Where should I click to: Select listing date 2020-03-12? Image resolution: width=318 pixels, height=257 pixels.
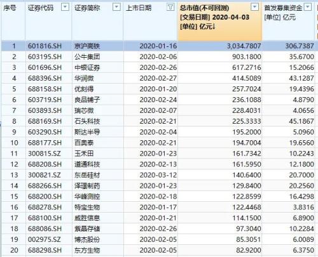point(158,175)
